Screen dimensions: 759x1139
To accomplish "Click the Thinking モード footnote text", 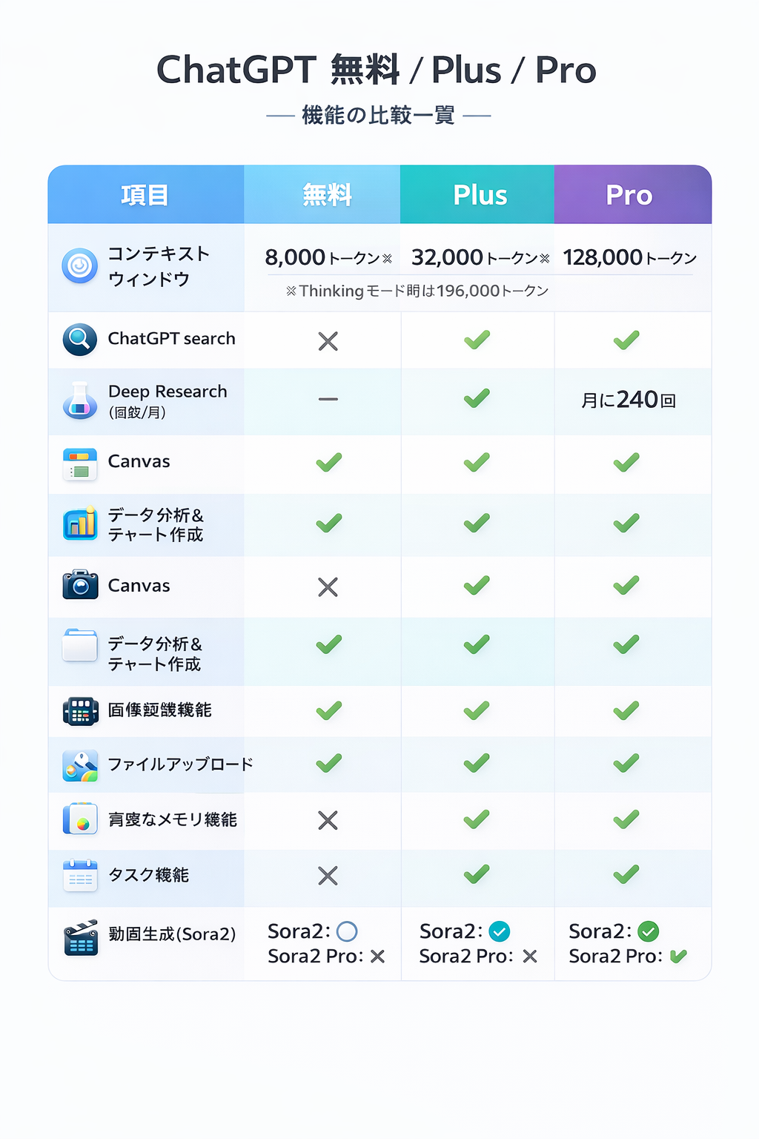I will 417,291.
